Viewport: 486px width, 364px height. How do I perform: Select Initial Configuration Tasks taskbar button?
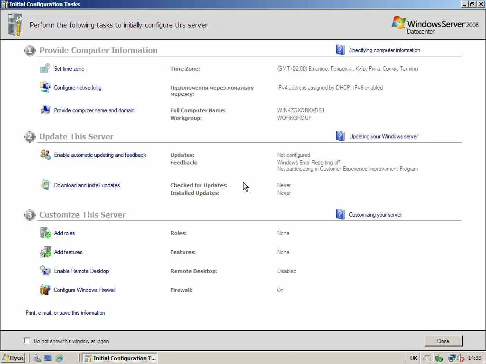(x=121, y=358)
